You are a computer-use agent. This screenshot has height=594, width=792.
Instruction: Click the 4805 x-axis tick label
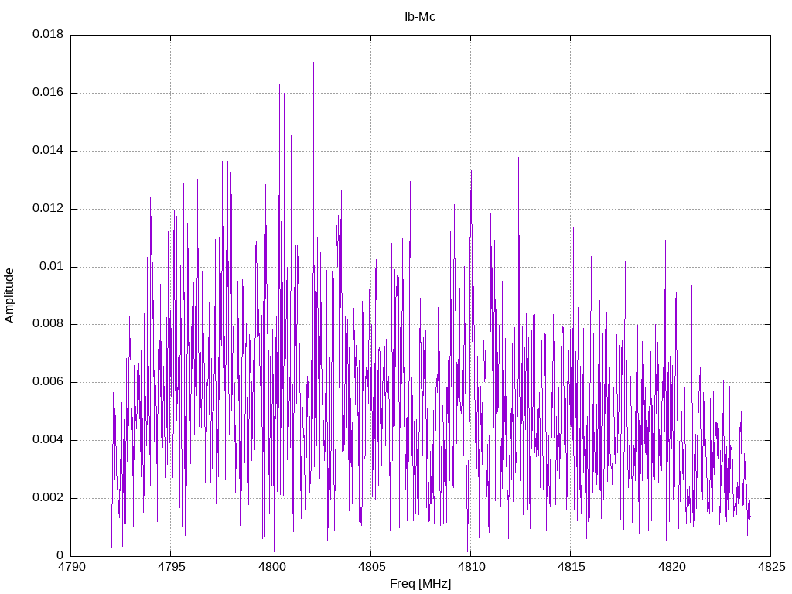(370, 567)
